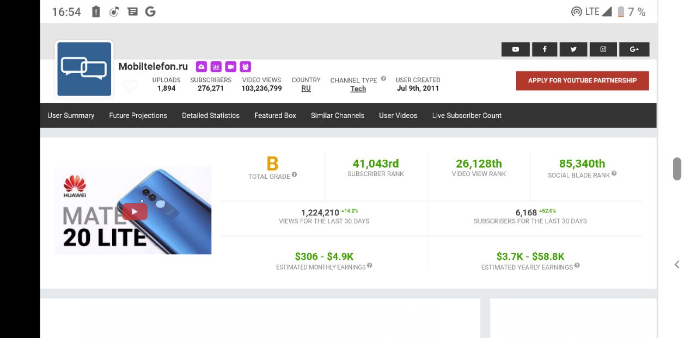Viewport: 697px width, 338px height.
Task: Open the Instagram social link icon
Action: [603, 49]
